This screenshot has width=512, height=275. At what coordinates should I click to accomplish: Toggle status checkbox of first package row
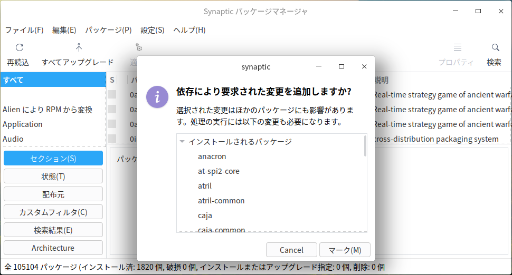[x=112, y=94]
